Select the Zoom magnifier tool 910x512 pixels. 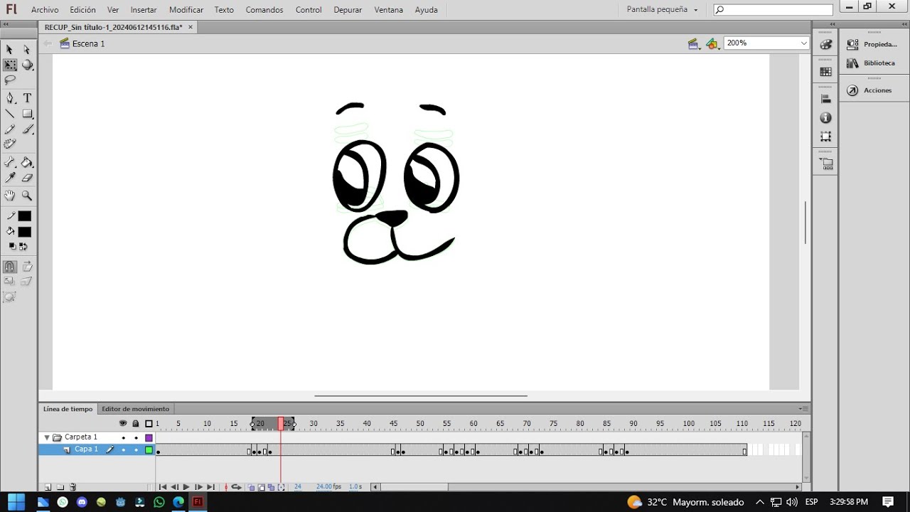pos(27,196)
